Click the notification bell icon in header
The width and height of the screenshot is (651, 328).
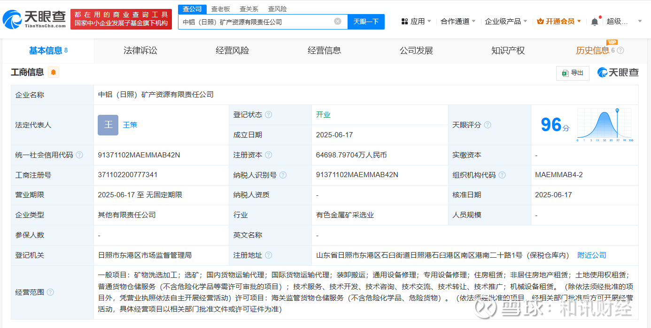595,22
